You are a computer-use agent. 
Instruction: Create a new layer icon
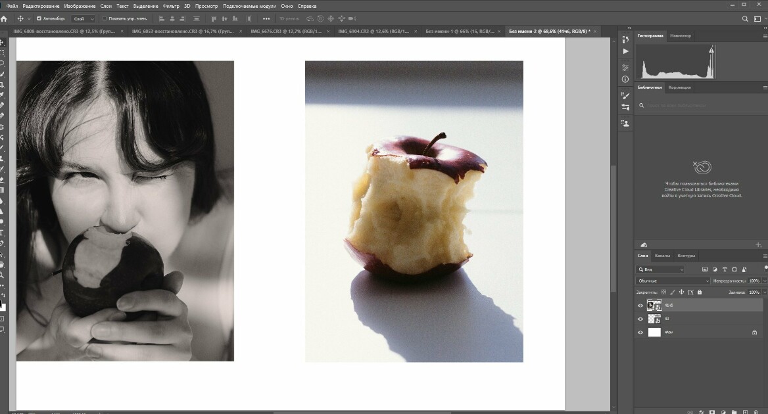tap(745, 412)
